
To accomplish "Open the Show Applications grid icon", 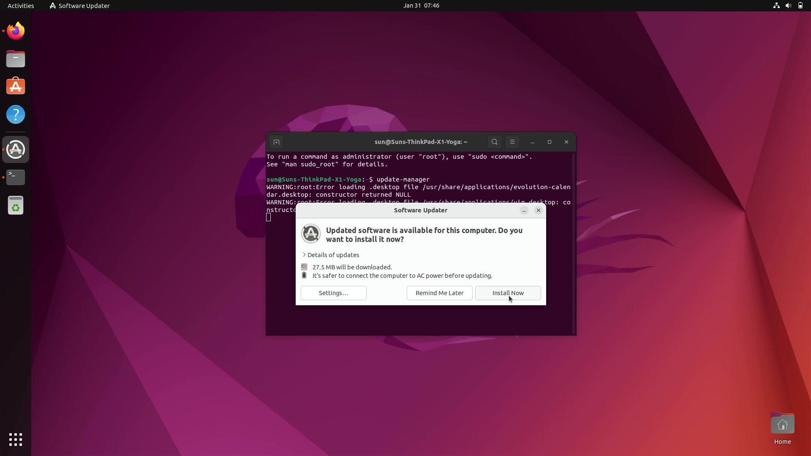I will click(15, 439).
